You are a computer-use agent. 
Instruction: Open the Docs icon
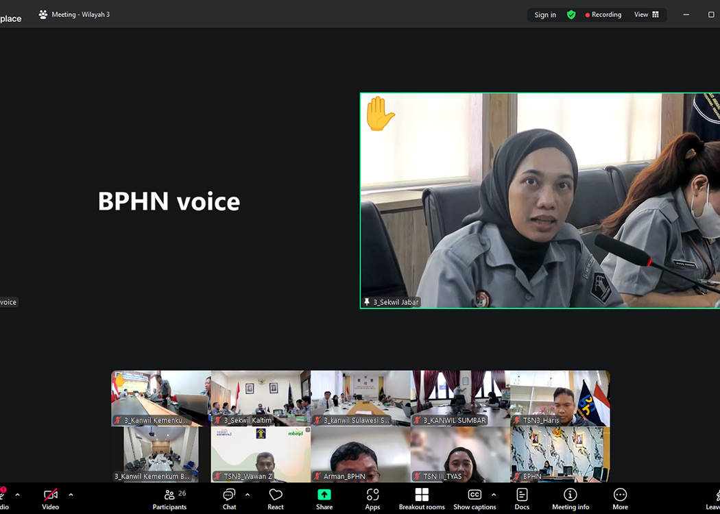522,499
